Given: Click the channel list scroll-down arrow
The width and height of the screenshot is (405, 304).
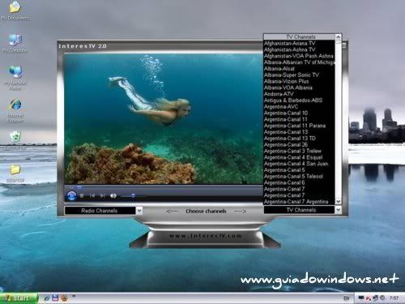Looking at the screenshot, I should [x=338, y=202].
